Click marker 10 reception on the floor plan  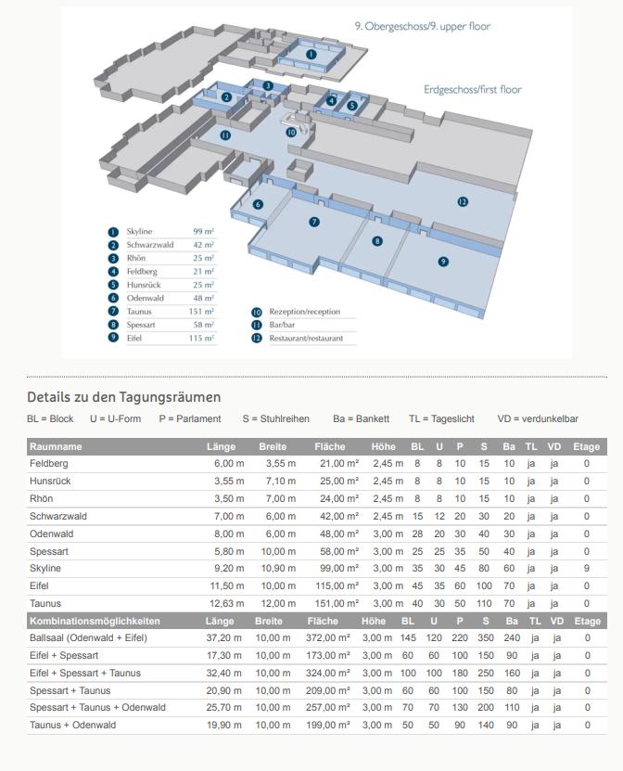pos(291,132)
